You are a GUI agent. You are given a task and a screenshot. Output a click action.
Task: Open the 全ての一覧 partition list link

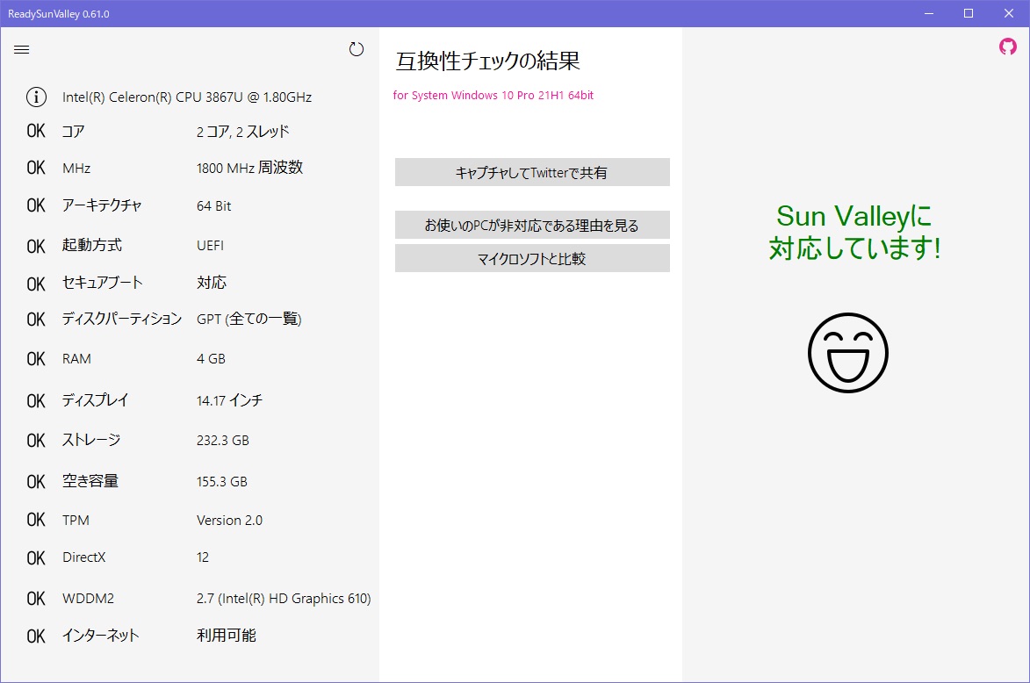(x=263, y=320)
